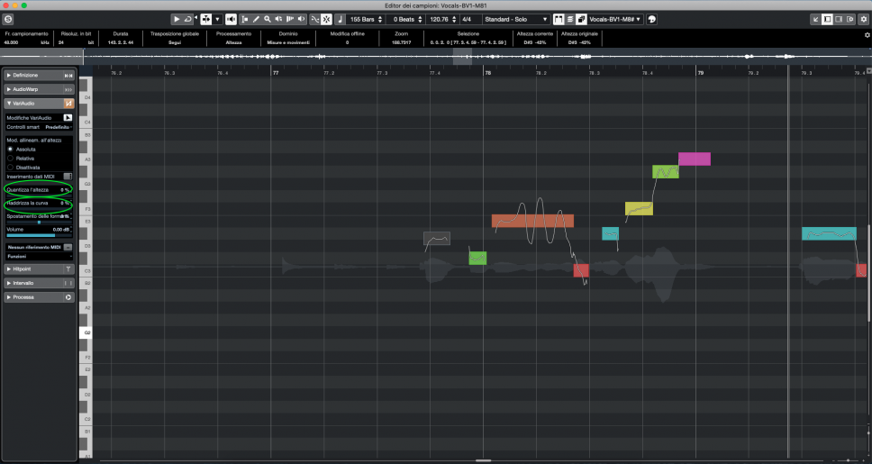Click the Nessun riferimento MIDI button
Screen dimensions: 872x464
pos(34,246)
